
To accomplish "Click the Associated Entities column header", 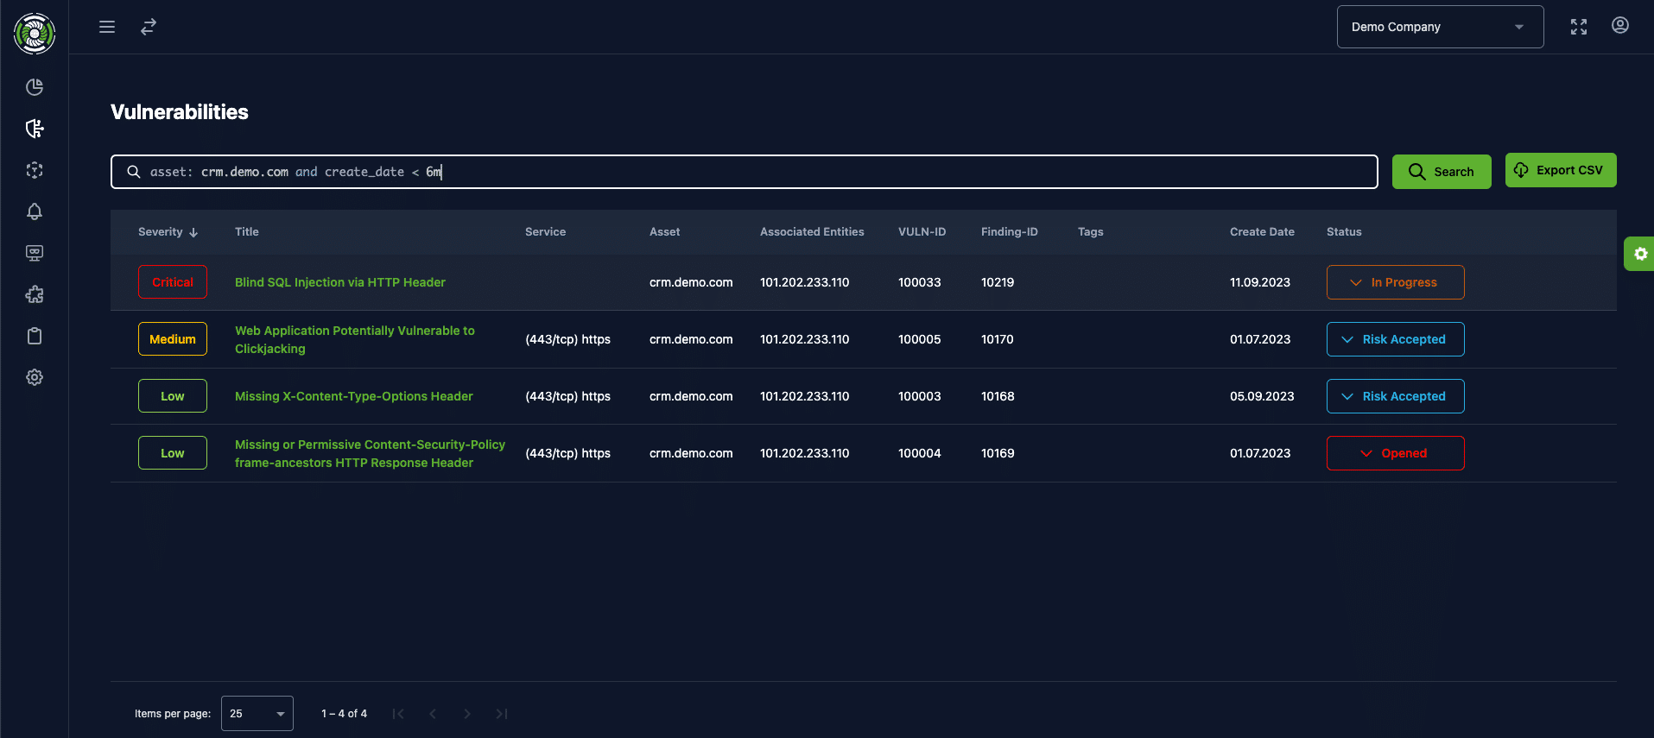I will pos(812,232).
